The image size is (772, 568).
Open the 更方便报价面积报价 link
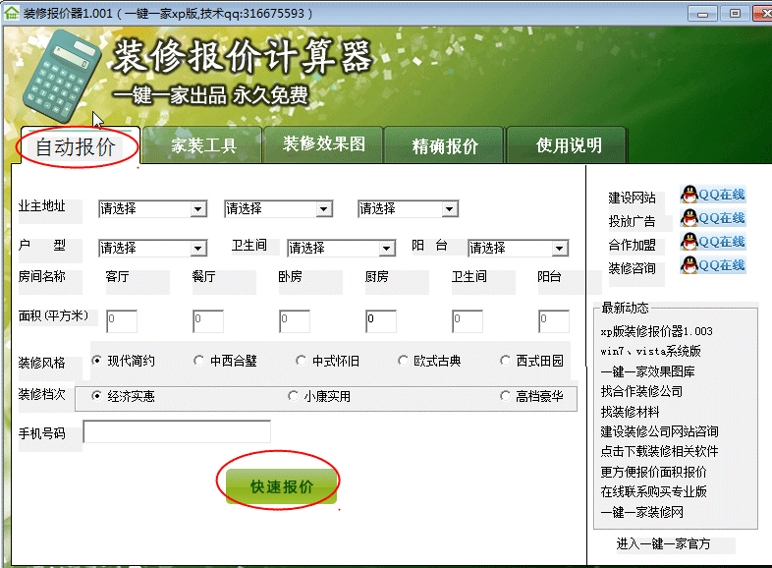[x=653, y=472]
